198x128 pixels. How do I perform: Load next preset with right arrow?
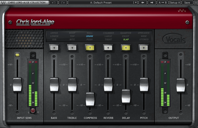pos(152,2)
